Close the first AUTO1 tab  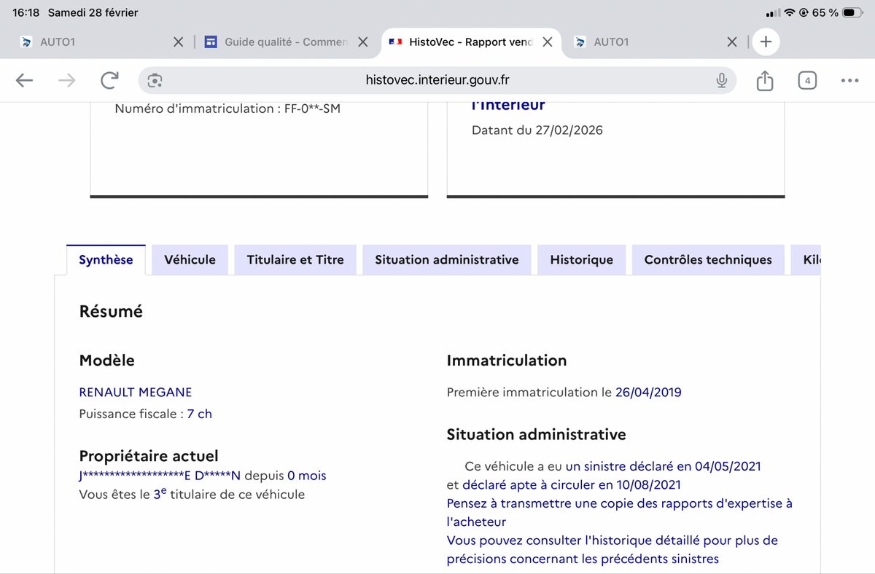(178, 42)
